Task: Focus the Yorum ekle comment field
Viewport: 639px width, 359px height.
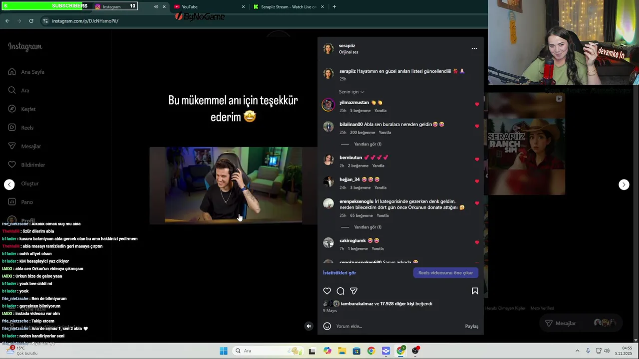Action: (x=398, y=326)
